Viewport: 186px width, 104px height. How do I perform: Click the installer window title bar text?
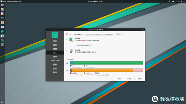[x=95, y=30]
